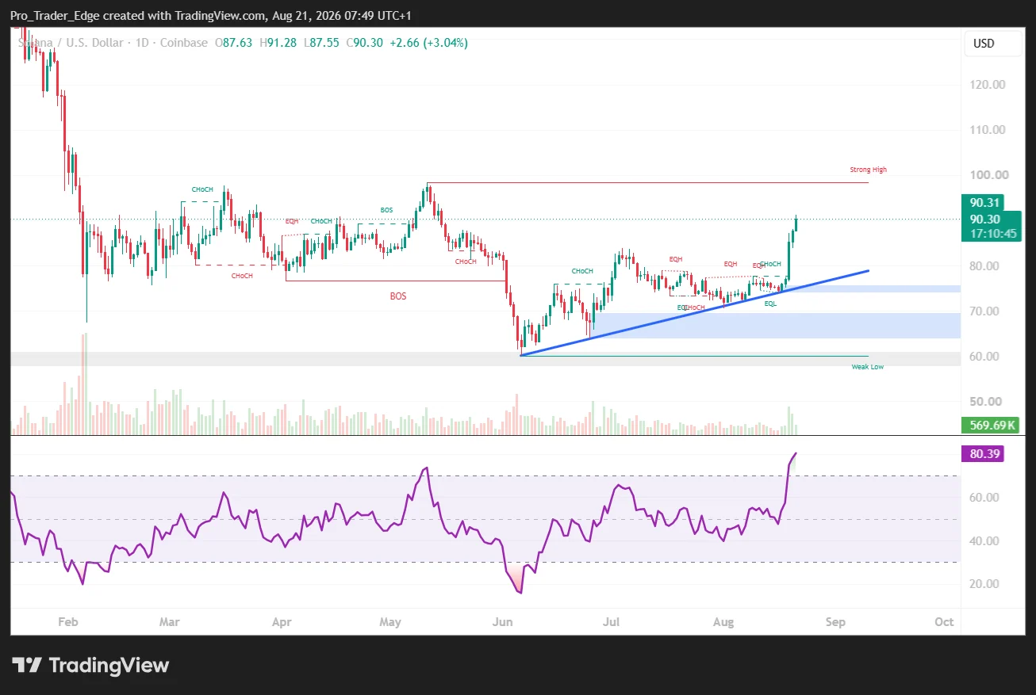The image size is (1036, 695).
Task: Click the Pro_Trader_Edge header caption
Action: tap(211, 16)
